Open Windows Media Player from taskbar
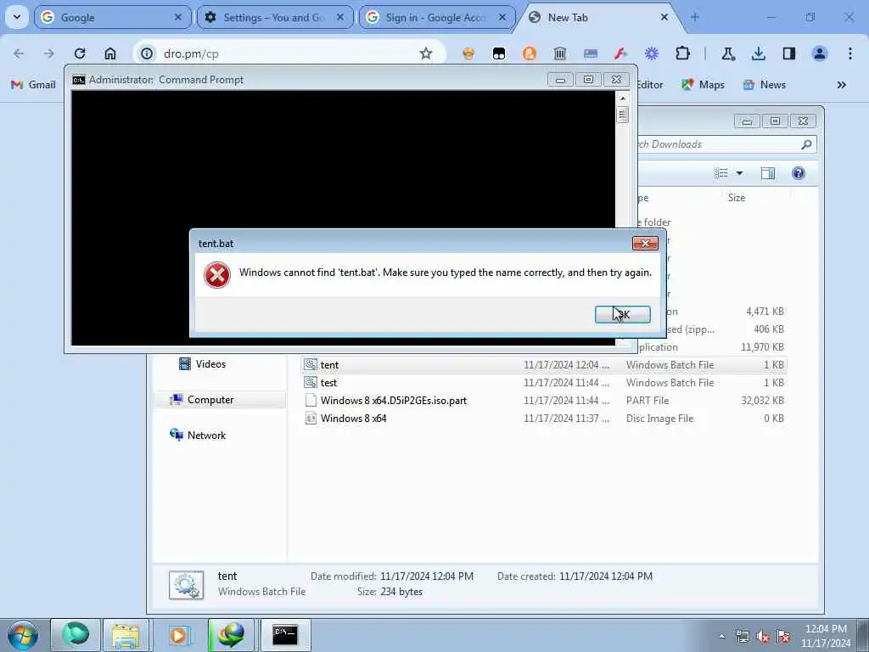 pos(178,635)
